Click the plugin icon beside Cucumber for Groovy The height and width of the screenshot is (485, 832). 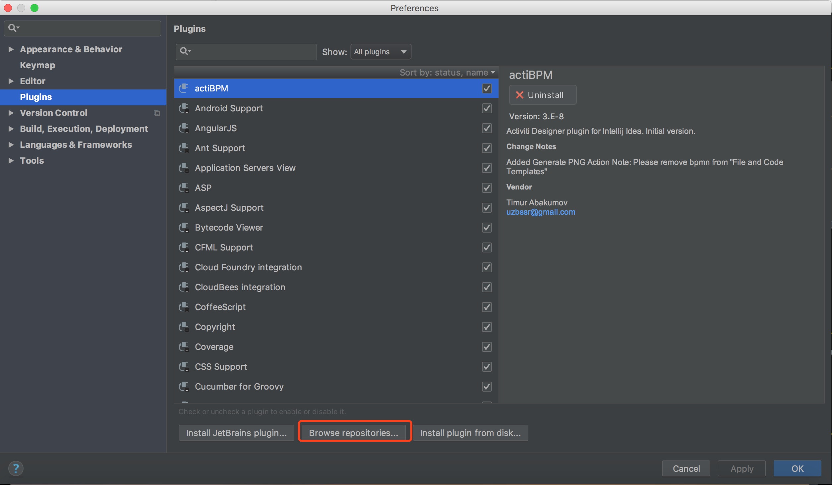point(184,387)
